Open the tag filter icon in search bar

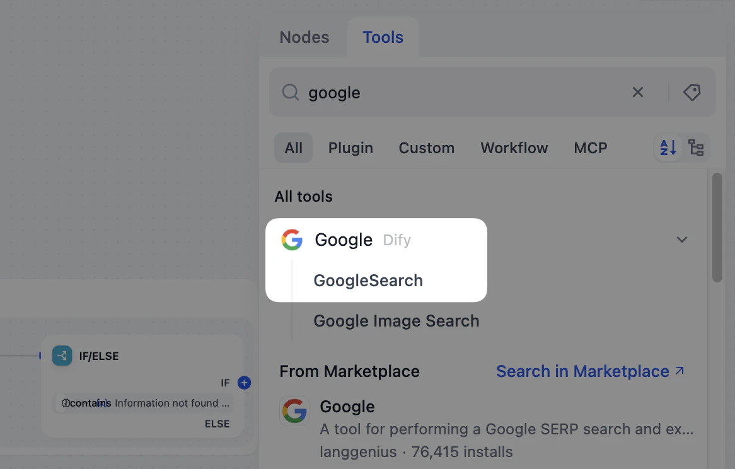tap(692, 92)
